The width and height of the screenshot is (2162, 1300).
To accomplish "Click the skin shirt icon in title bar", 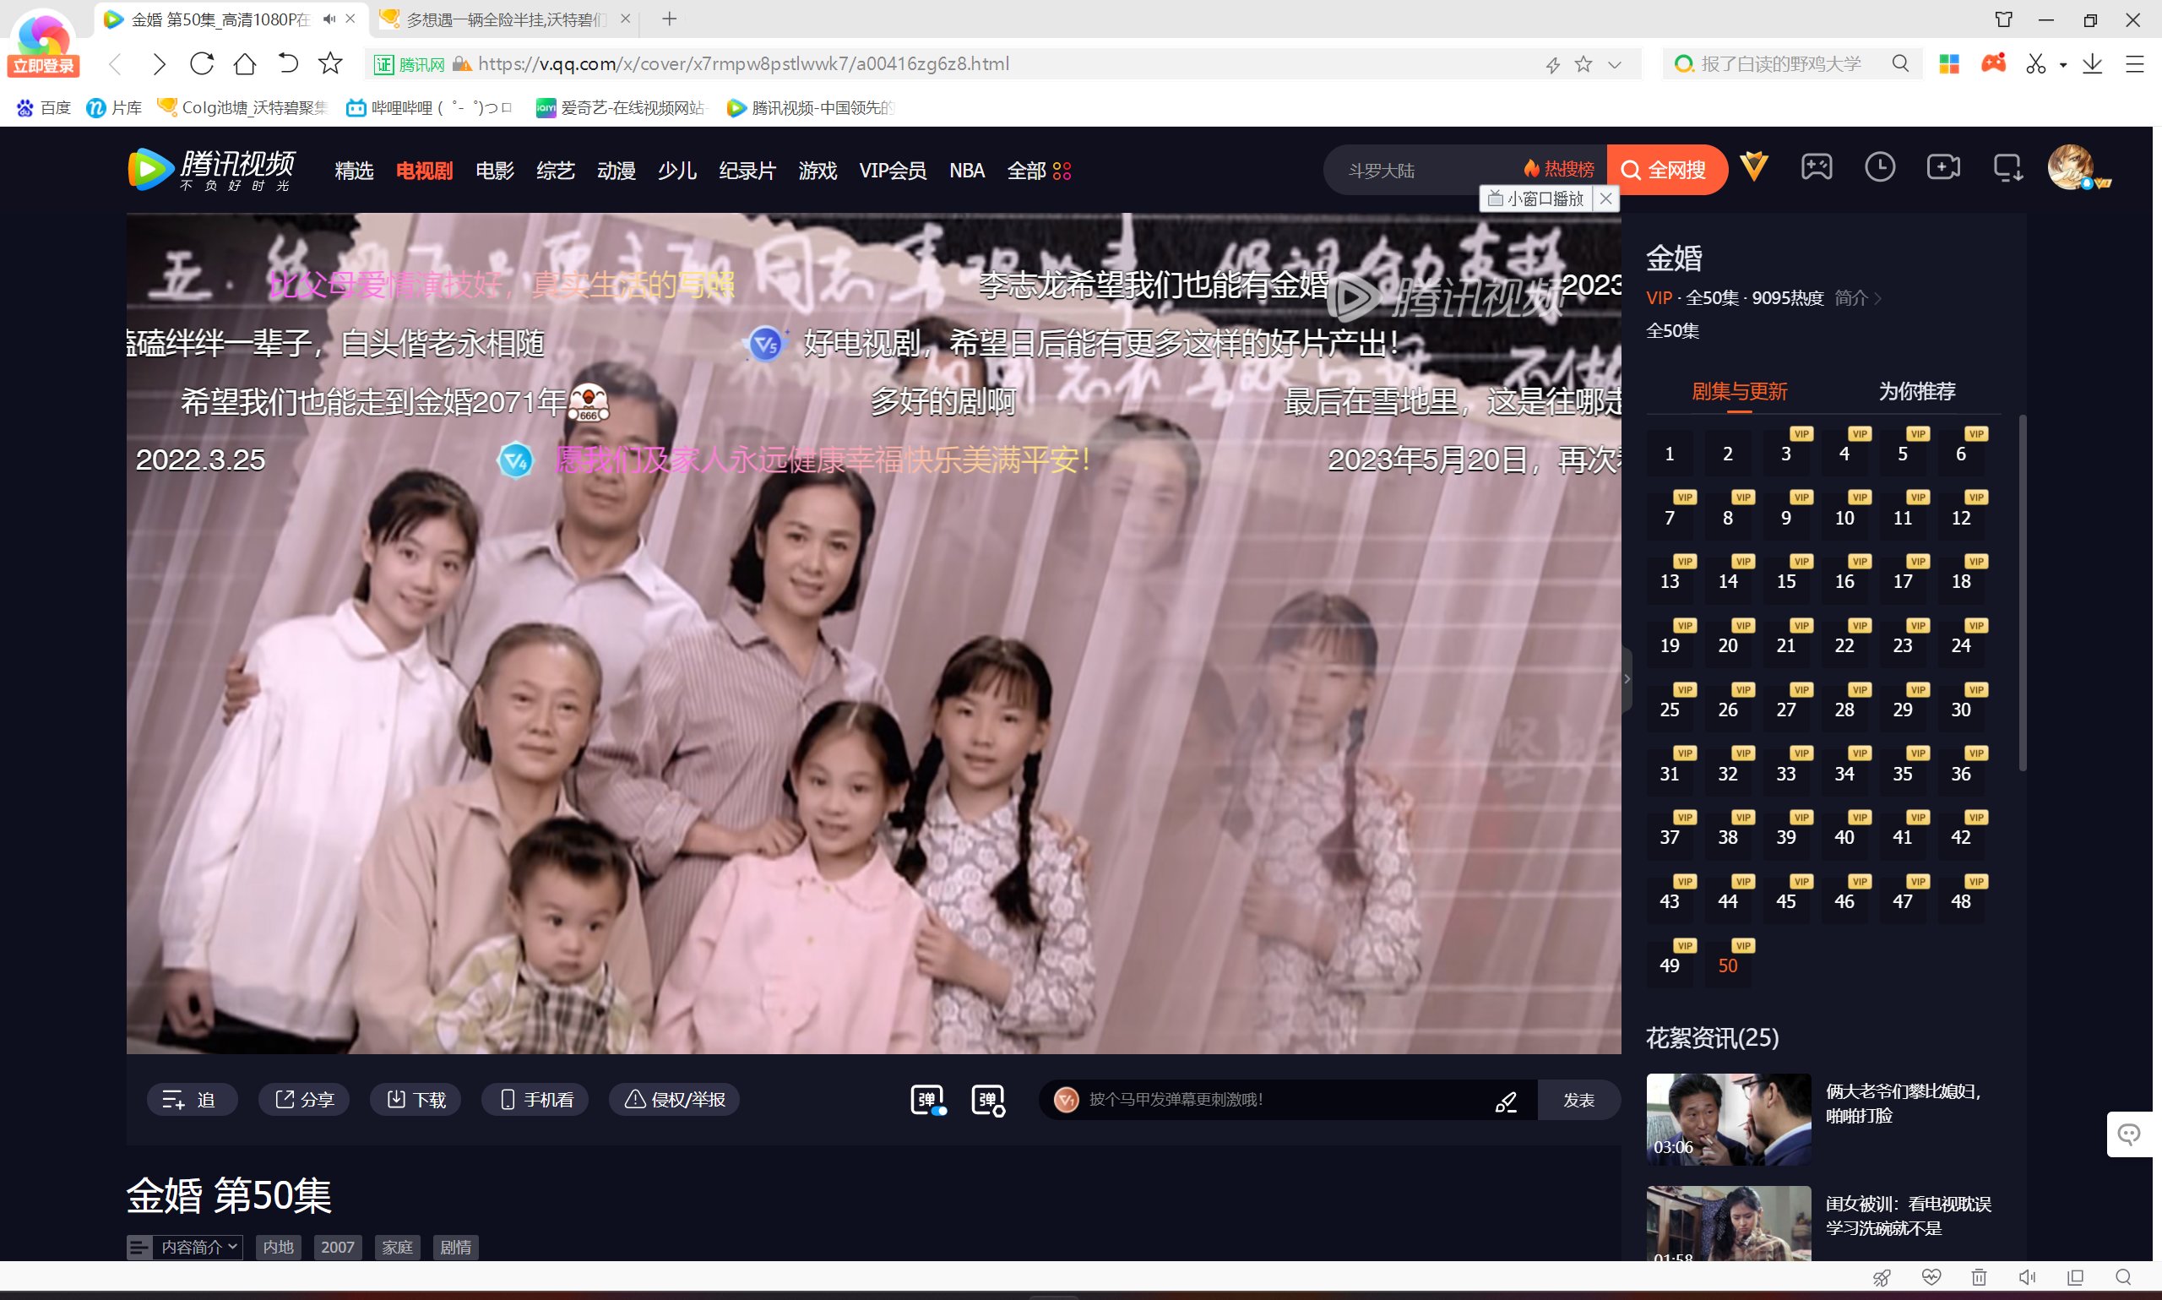I will pos(2002,19).
